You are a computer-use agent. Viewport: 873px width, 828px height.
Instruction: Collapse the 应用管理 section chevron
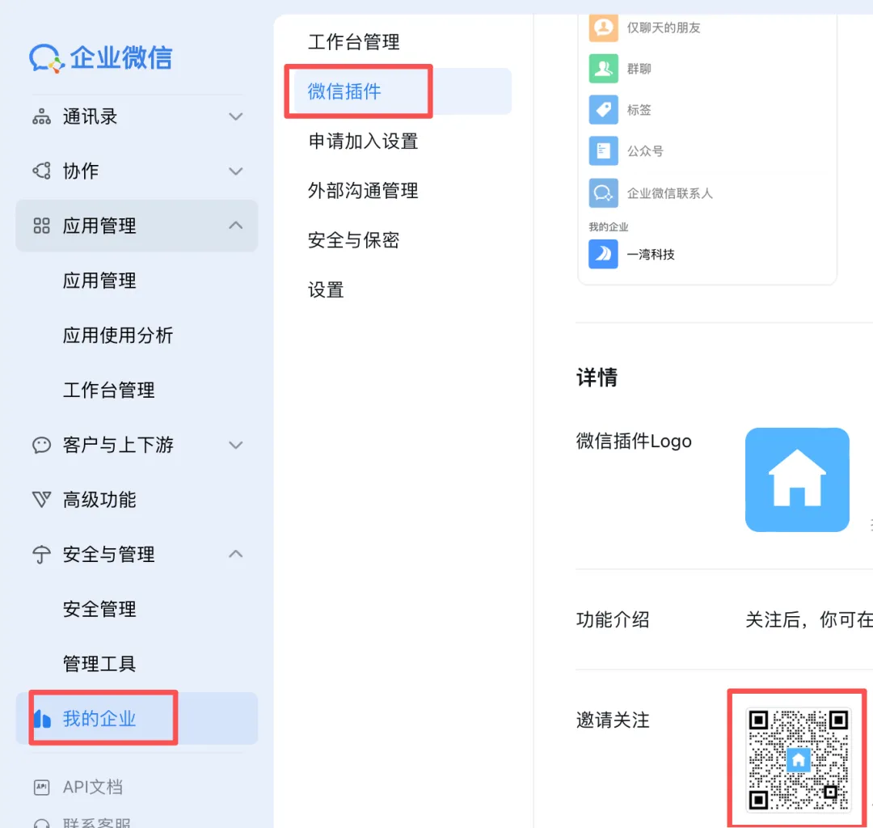click(236, 225)
